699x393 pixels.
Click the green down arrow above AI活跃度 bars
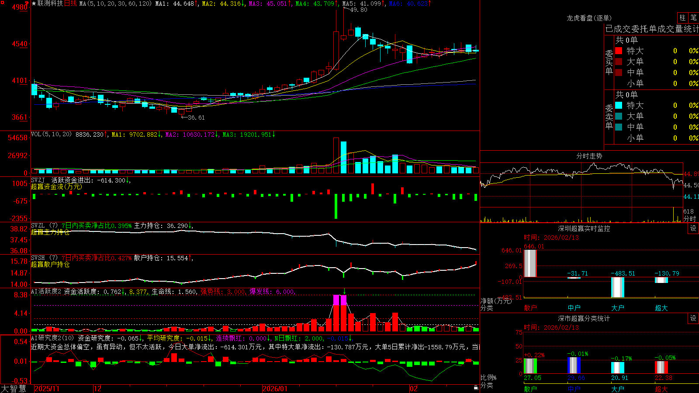click(345, 291)
